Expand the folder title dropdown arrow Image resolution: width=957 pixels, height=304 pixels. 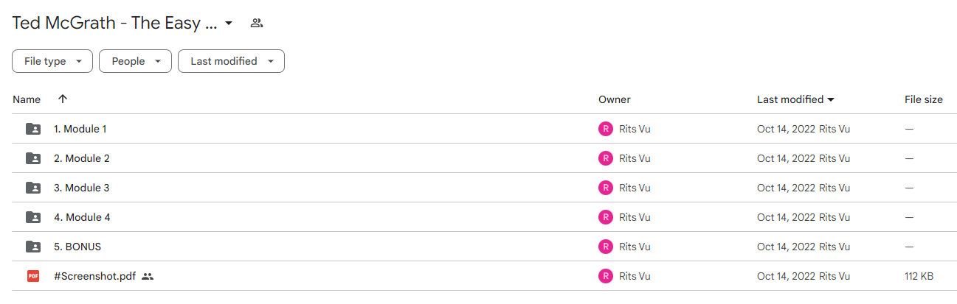pos(229,23)
